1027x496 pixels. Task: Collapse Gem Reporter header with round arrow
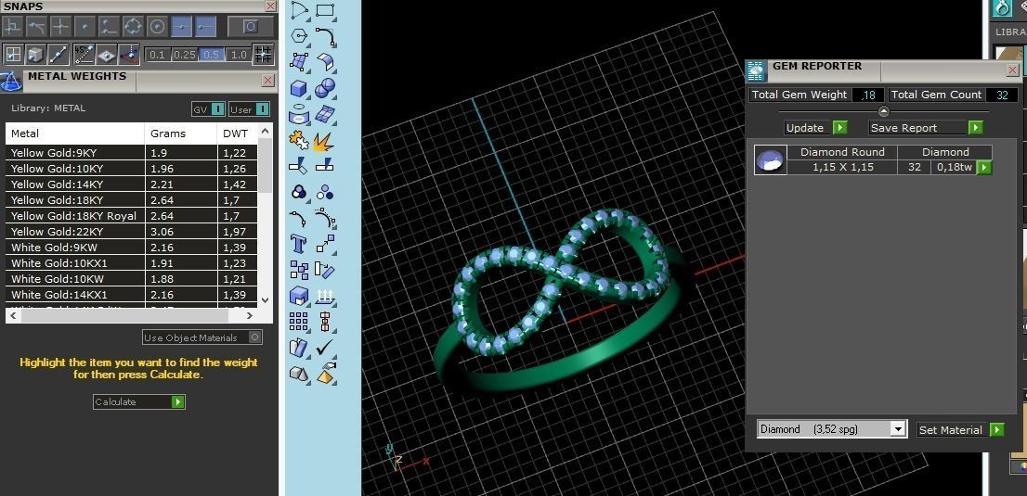[x=884, y=111]
